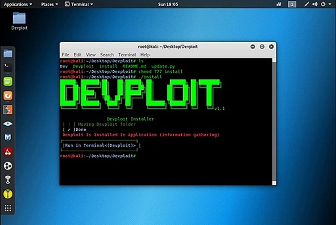Click the 'Run in Terminal<(Devploit)>' box
Image resolution: width=336 pixels, height=225 pixels.
(99, 145)
